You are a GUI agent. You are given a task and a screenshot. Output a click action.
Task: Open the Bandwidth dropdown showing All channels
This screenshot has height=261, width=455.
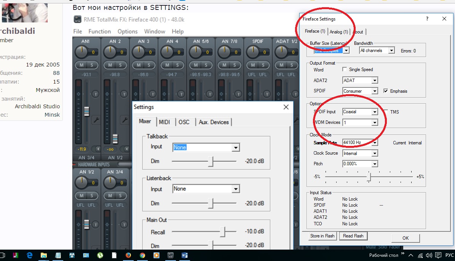pyautogui.click(x=377, y=51)
